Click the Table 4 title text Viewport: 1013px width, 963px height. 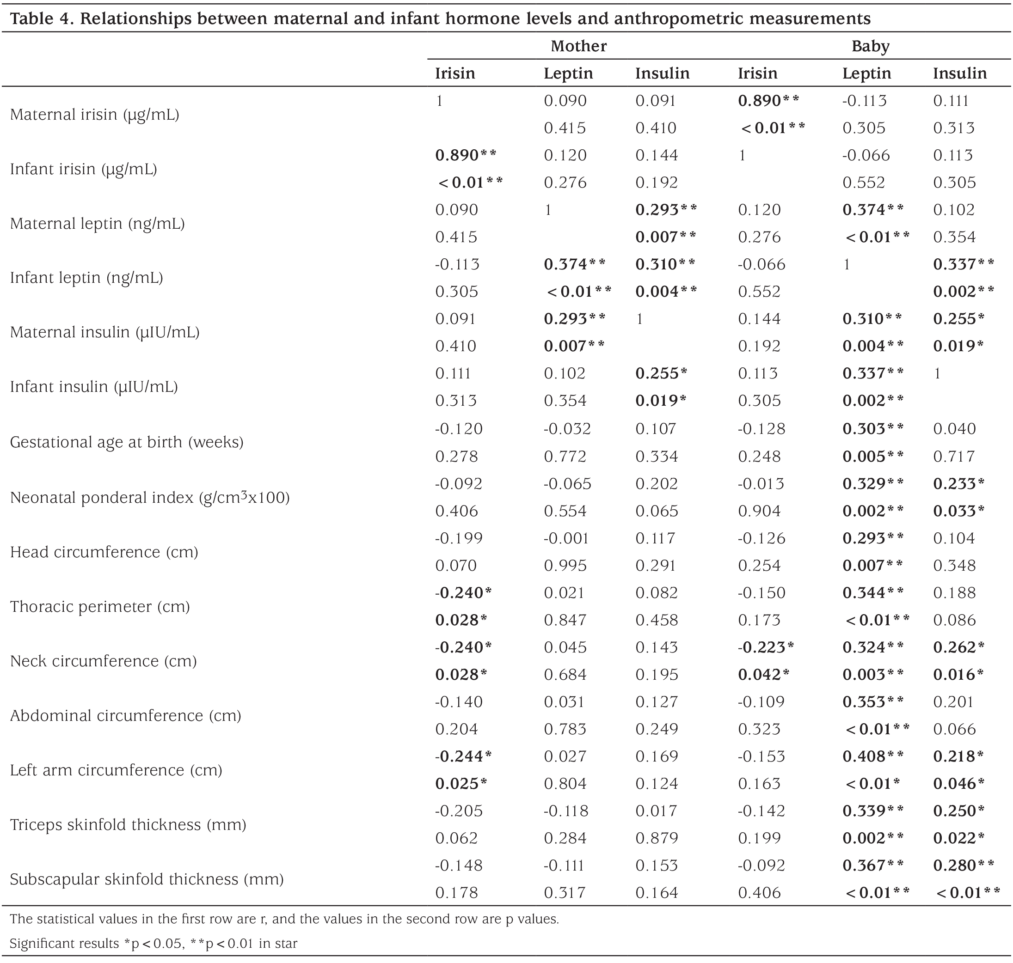pyautogui.click(x=440, y=19)
